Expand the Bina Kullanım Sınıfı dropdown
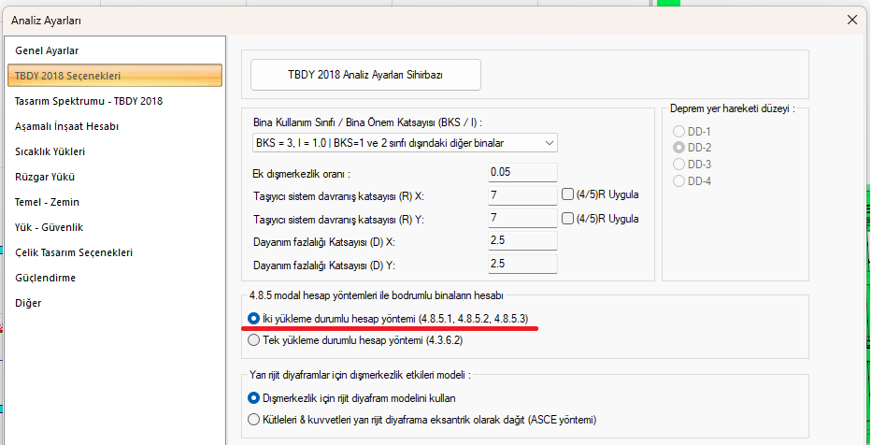This screenshot has height=445, width=871. [x=547, y=143]
